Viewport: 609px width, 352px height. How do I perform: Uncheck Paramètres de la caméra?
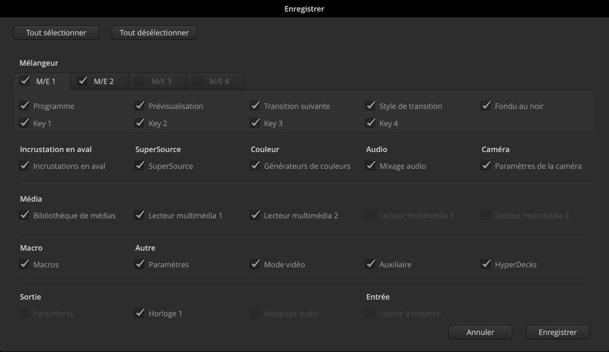[486, 166]
